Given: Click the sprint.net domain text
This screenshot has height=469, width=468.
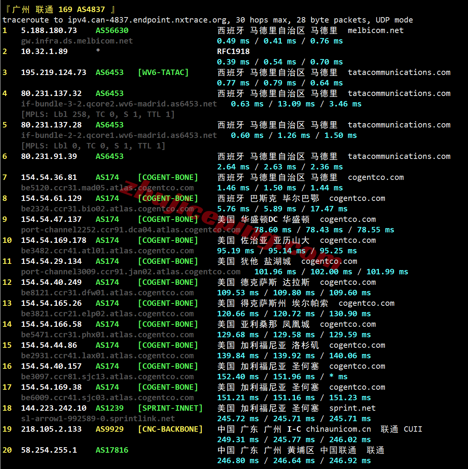Looking at the screenshot, I should 352,408.
